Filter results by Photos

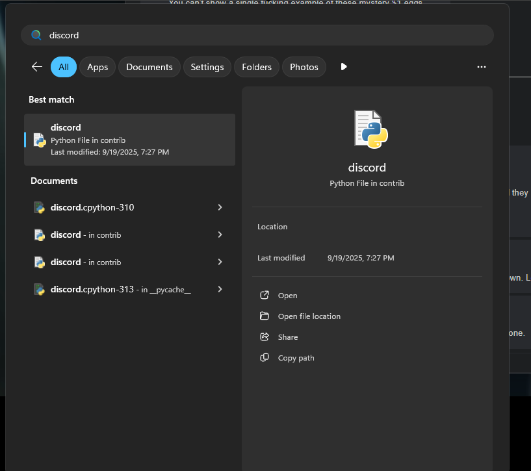pos(304,67)
